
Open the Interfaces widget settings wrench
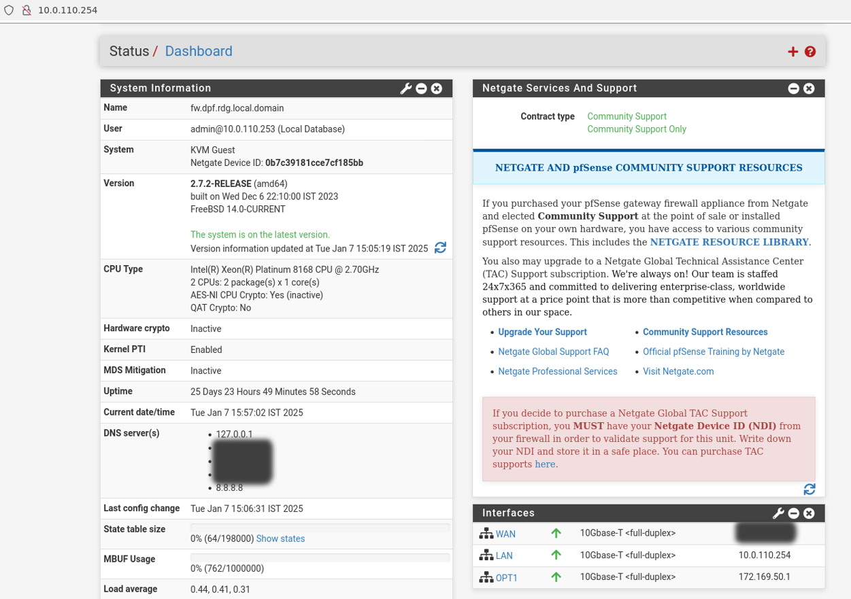coord(778,513)
